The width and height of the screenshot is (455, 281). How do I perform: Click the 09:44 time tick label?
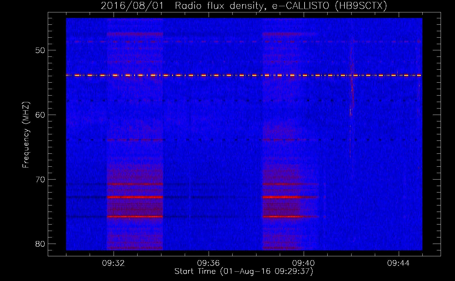pyautogui.click(x=398, y=263)
